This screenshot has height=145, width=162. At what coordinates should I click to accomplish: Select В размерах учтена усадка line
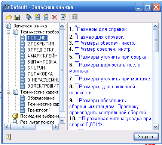tap(110, 121)
